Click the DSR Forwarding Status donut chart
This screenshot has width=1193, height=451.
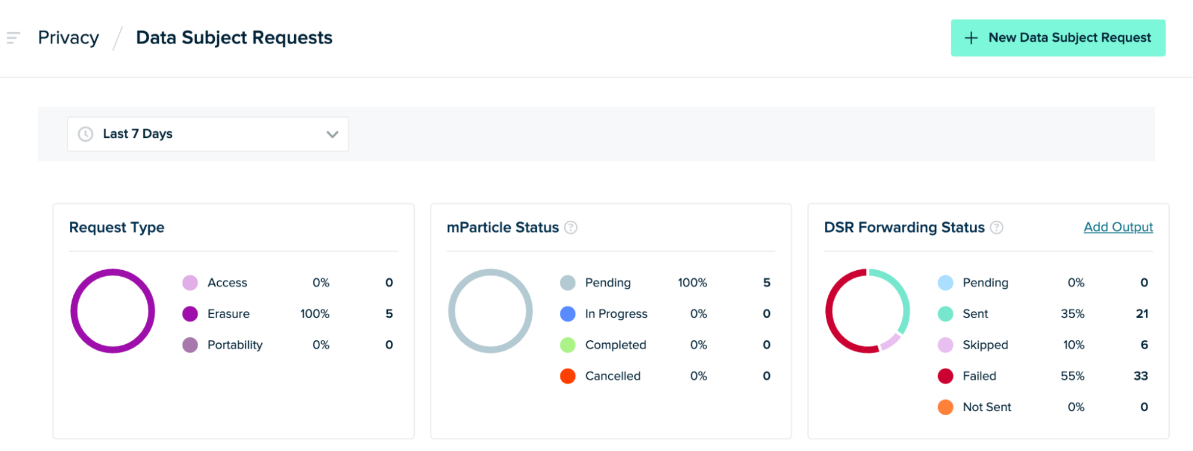coord(868,311)
